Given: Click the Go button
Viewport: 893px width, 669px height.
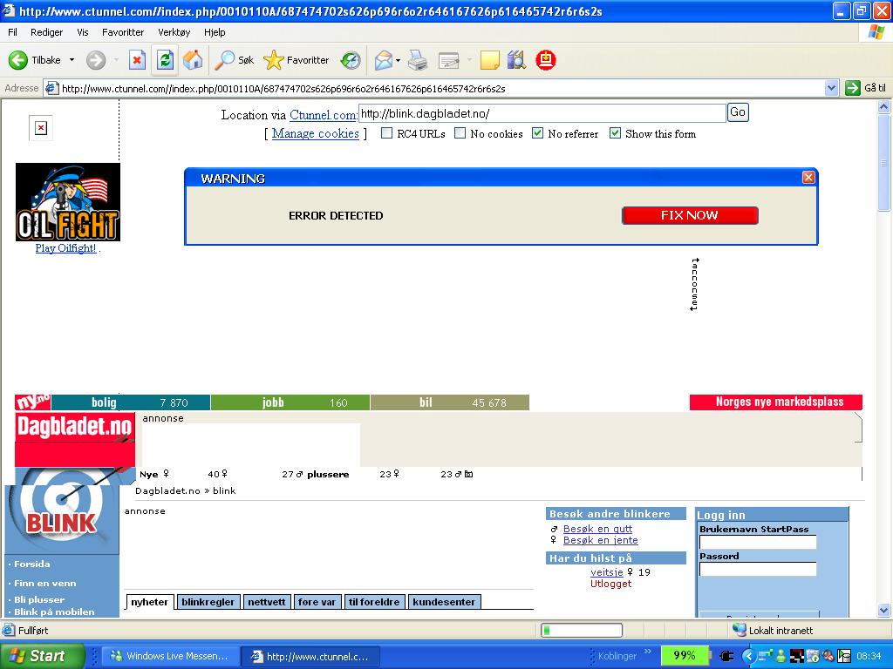Looking at the screenshot, I should tap(738, 112).
